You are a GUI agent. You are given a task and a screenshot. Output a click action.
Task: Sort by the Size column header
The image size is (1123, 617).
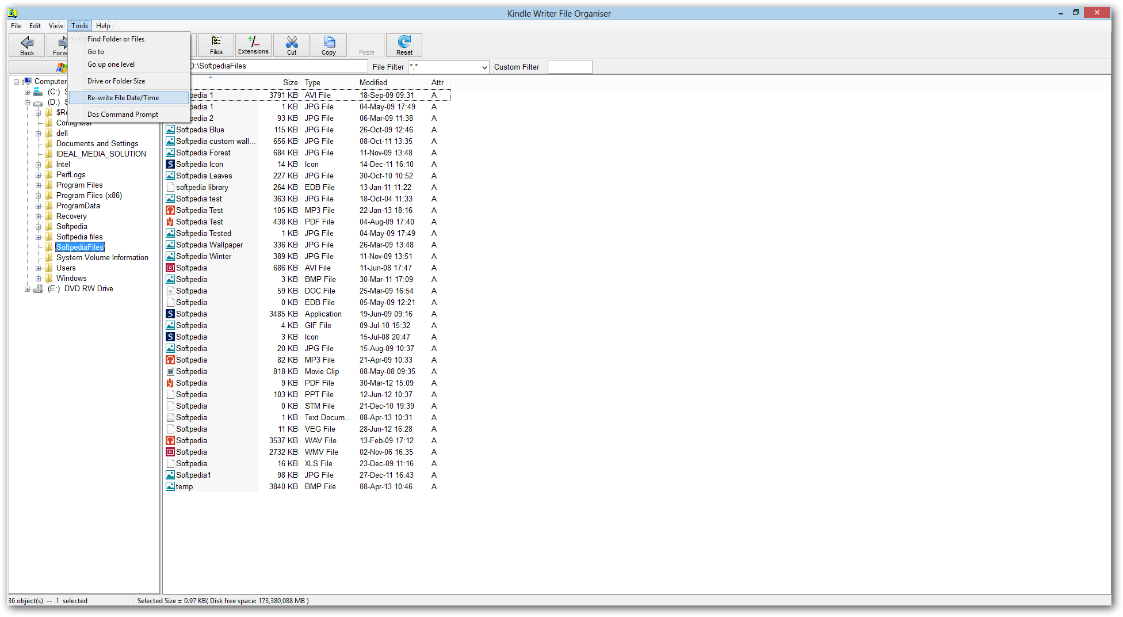point(280,83)
